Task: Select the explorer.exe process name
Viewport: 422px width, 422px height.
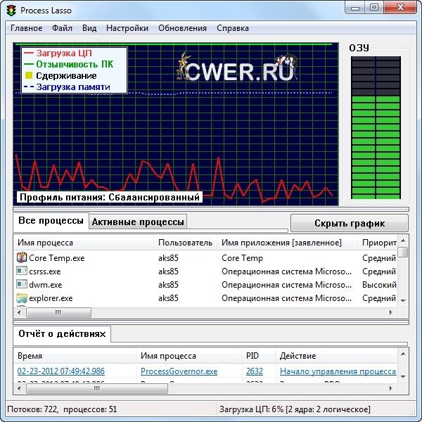Action: [51, 298]
